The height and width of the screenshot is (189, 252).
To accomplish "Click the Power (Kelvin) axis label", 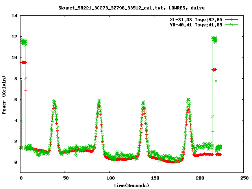I will click(x=4, y=95).
